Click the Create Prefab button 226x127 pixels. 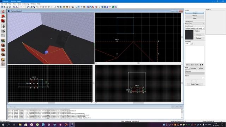pyautogui.click(x=195, y=84)
